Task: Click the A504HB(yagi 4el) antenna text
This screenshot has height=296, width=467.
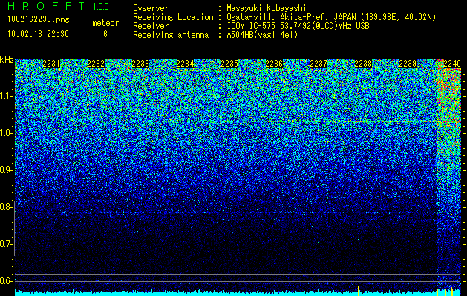Action: (x=262, y=35)
